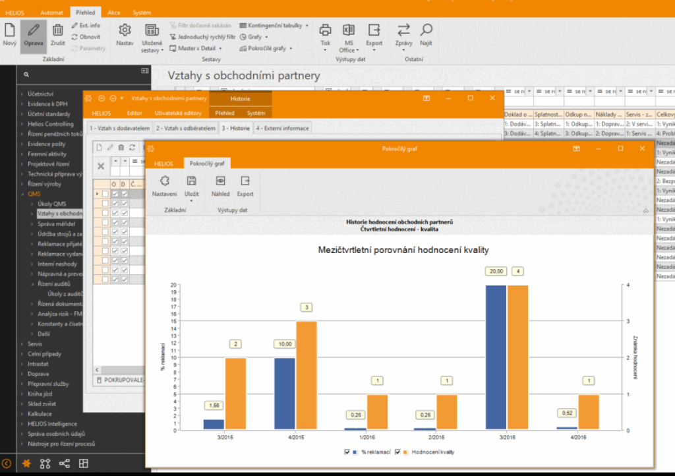675x476 pixels.
Task: Switch to the Akce ribbon tab
Action: (114, 13)
